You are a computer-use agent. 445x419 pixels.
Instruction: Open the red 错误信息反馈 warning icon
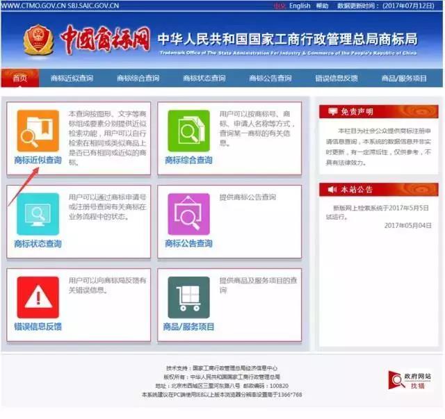[x=38, y=297]
